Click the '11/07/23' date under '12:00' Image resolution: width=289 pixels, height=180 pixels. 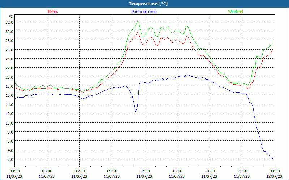pos(144,176)
